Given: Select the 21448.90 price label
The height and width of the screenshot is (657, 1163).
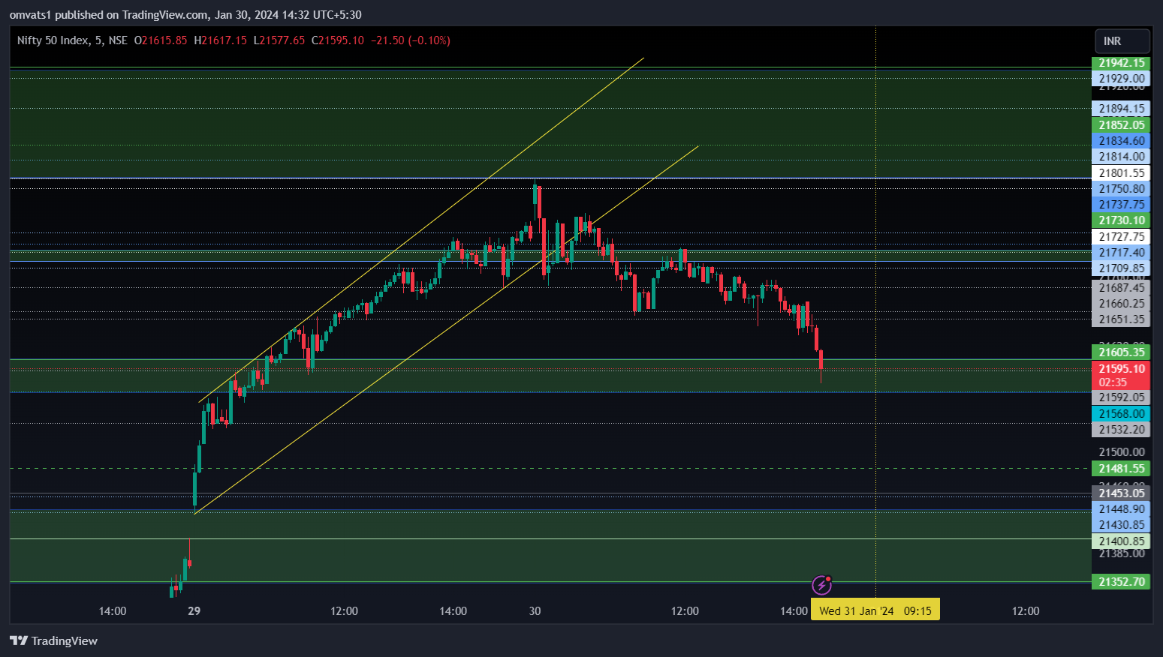Looking at the screenshot, I should point(1120,509).
